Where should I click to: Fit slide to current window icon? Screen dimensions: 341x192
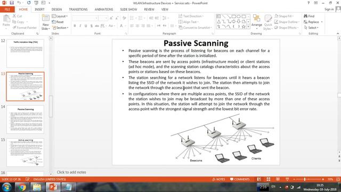[338, 179]
